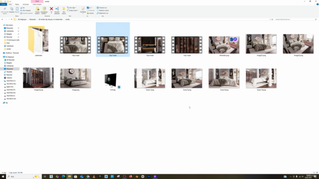Screen dimensions: 319x179
Task: Click the File Explorer taskbar icon
Action: point(69,177)
